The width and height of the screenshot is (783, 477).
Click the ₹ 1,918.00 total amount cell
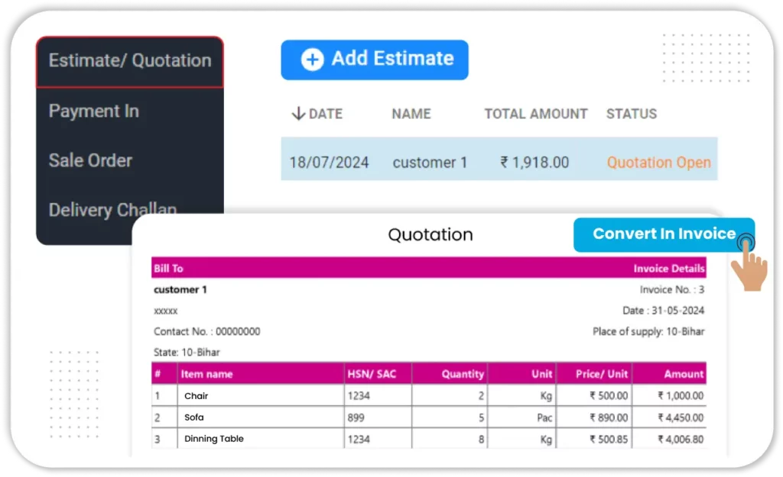click(534, 163)
